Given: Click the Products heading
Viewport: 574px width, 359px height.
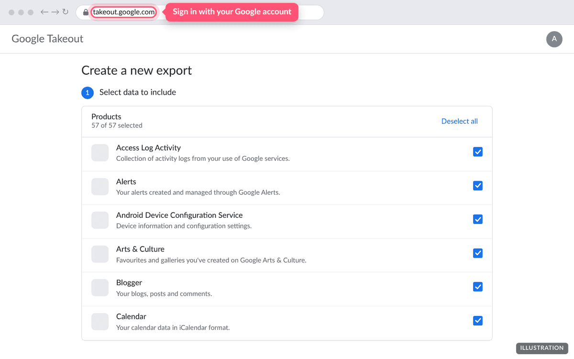Looking at the screenshot, I should coord(106,116).
